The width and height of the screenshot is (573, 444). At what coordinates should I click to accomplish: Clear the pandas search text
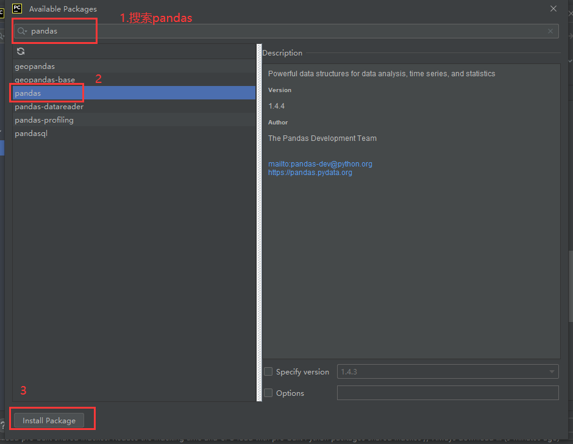pos(550,31)
